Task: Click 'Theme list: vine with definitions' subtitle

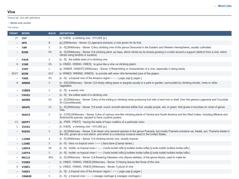Action: (23, 18)
